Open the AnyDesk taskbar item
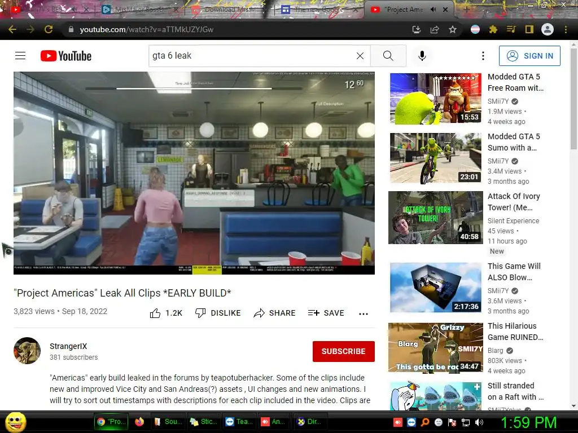The height and width of the screenshot is (433, 578). [273, 422]
